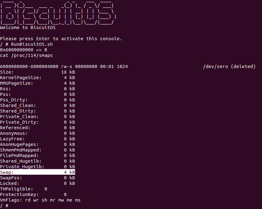Click the 'THPeligible' line
Viewport: 262px width, 209px height.
(x=23, y=189)
